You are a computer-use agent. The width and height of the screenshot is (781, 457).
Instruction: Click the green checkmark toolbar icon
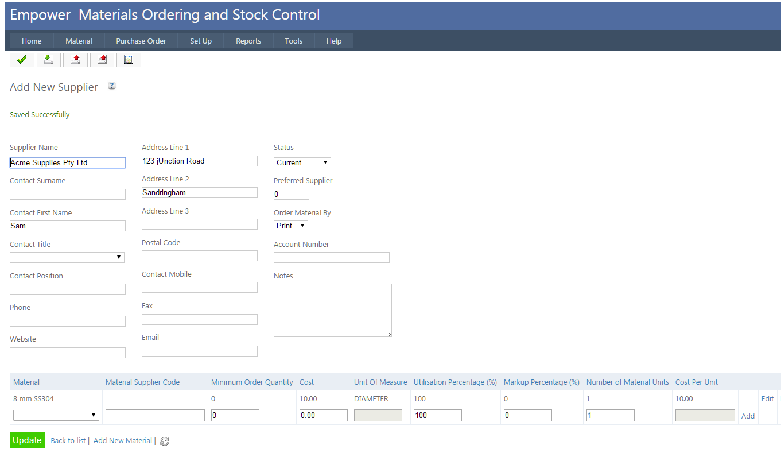point(22,60)
